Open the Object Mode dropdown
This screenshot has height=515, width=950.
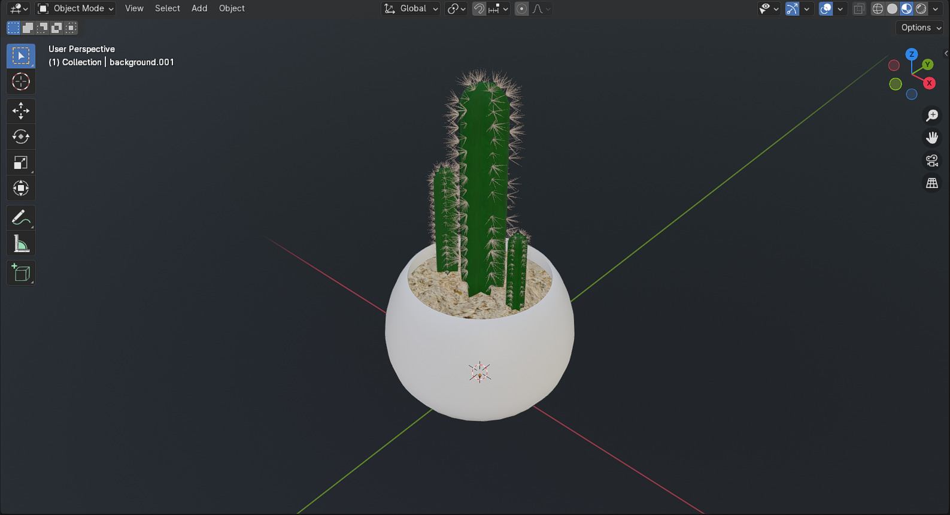pos(75,8)
